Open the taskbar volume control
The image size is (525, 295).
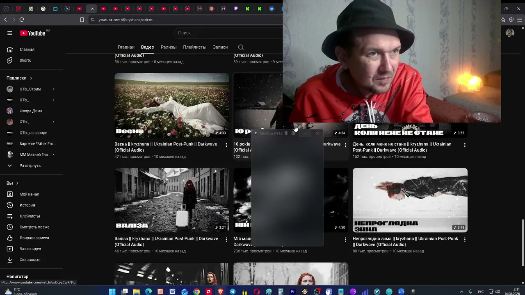(498, 292)
